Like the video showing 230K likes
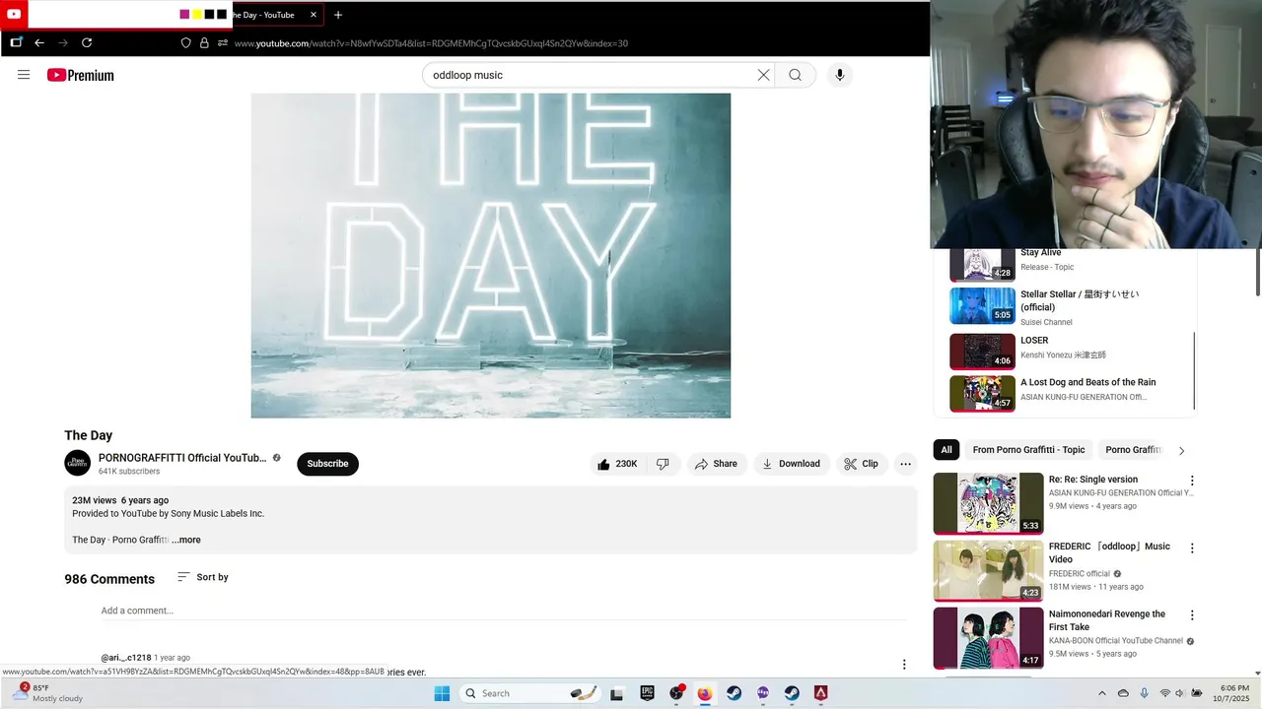 coord(617,464)
